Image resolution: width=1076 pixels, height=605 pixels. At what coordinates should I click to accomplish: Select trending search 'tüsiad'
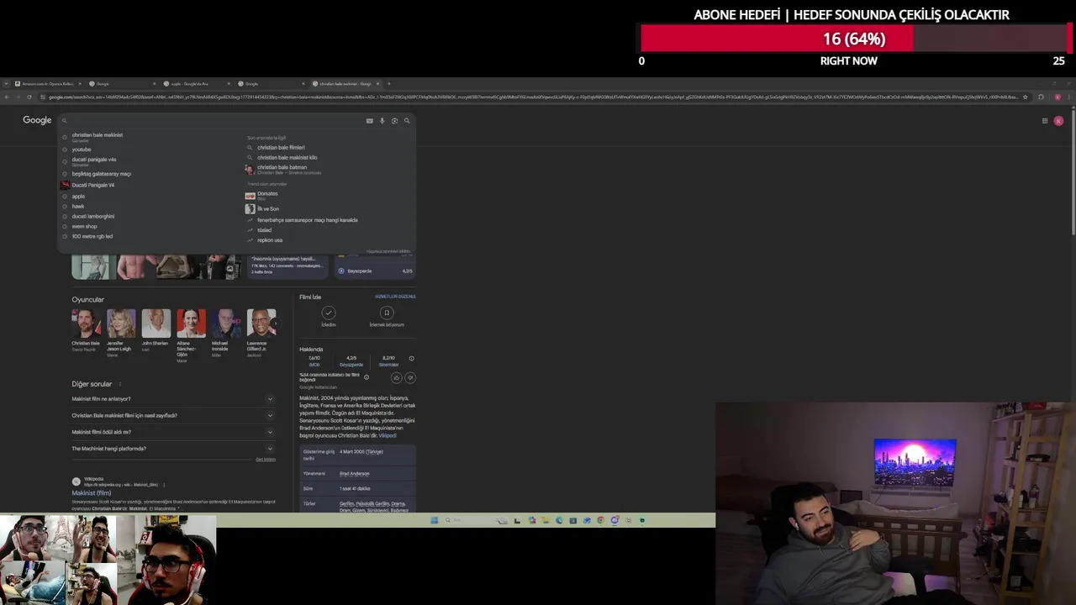point(264,230)
